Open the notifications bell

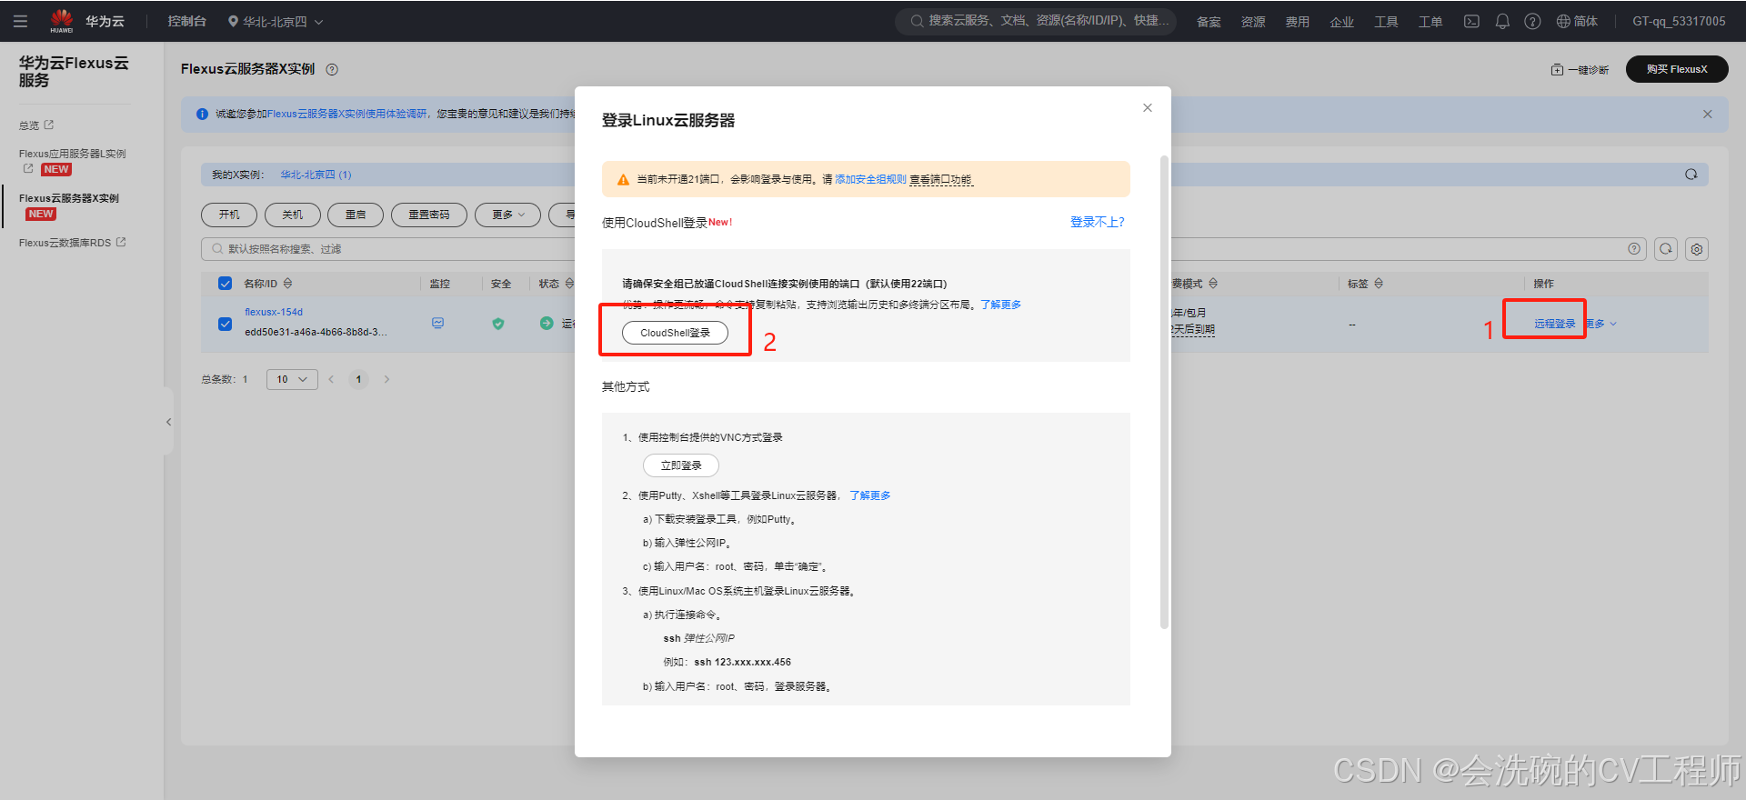(1502, 21)
